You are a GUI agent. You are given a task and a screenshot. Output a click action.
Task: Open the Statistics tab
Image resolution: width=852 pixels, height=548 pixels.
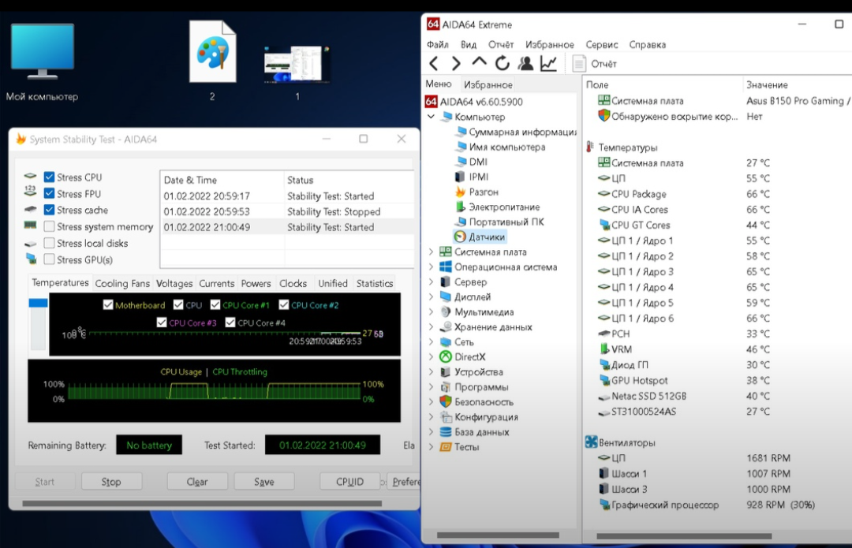375,284
